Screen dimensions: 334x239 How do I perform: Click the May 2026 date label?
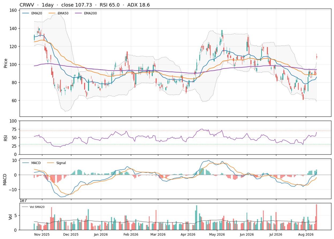217,234
